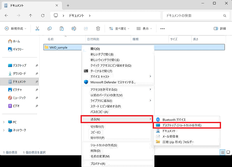Switch to large thumbnails view icon
232x167 pixels.
228,152
